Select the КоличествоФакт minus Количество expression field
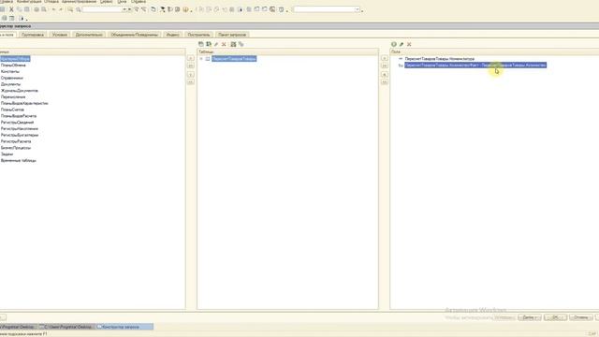 point(475,66)
